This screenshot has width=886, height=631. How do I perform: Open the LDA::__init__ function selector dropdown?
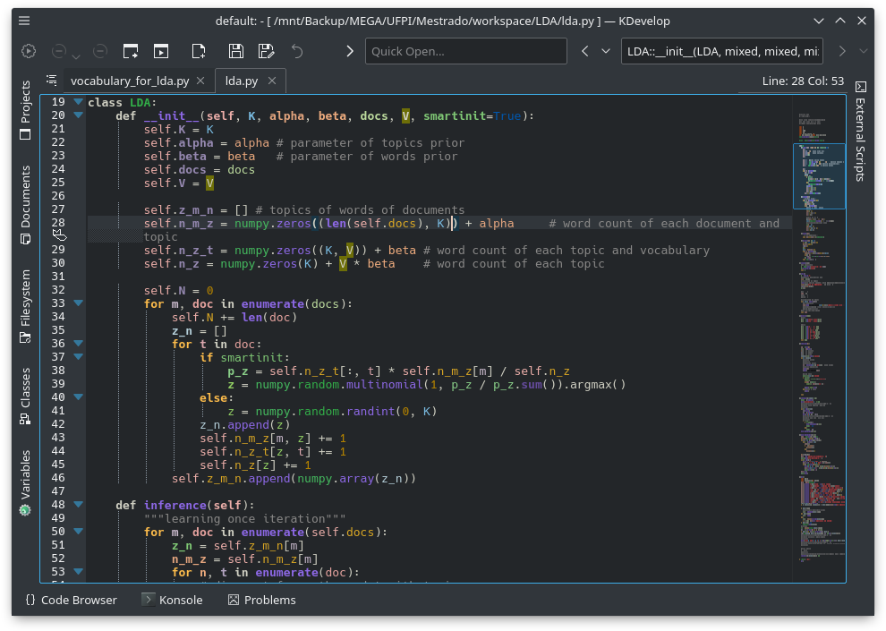[722, 51]
